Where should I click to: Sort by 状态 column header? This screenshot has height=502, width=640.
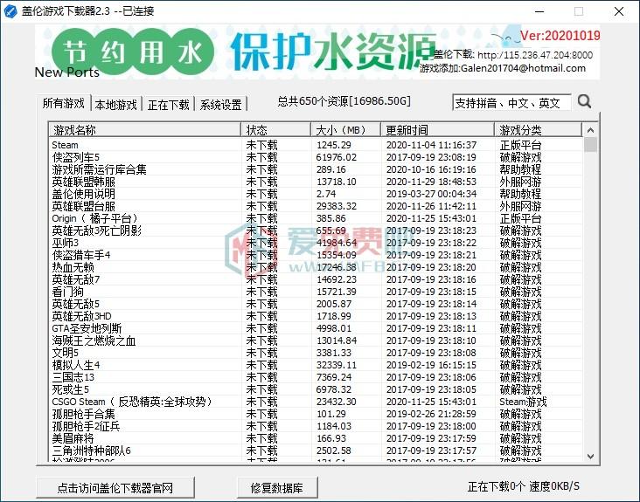[x=275, y=130]
